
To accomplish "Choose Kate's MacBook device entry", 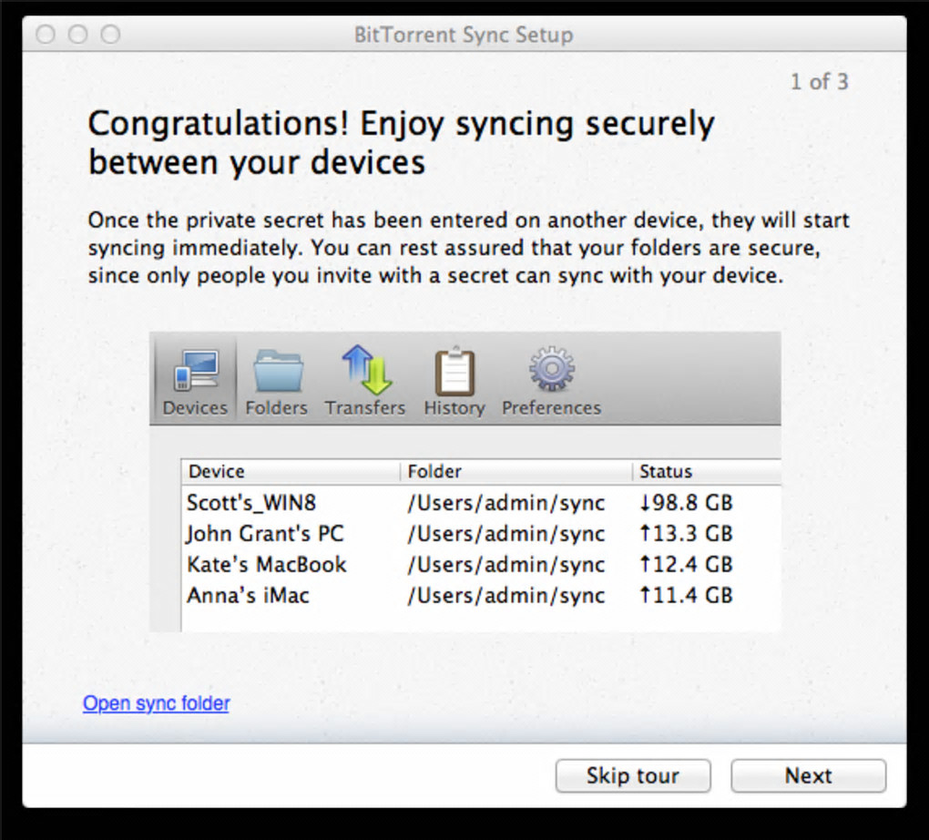I will coord(267,565).
